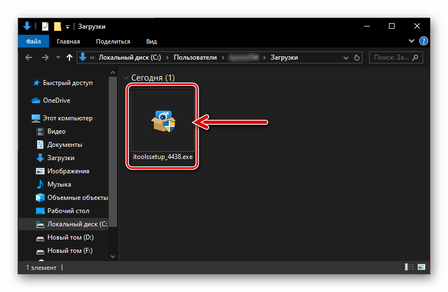Open Загрузки in the navigation pane
This screenshot has width=448, height=292.
61,158
